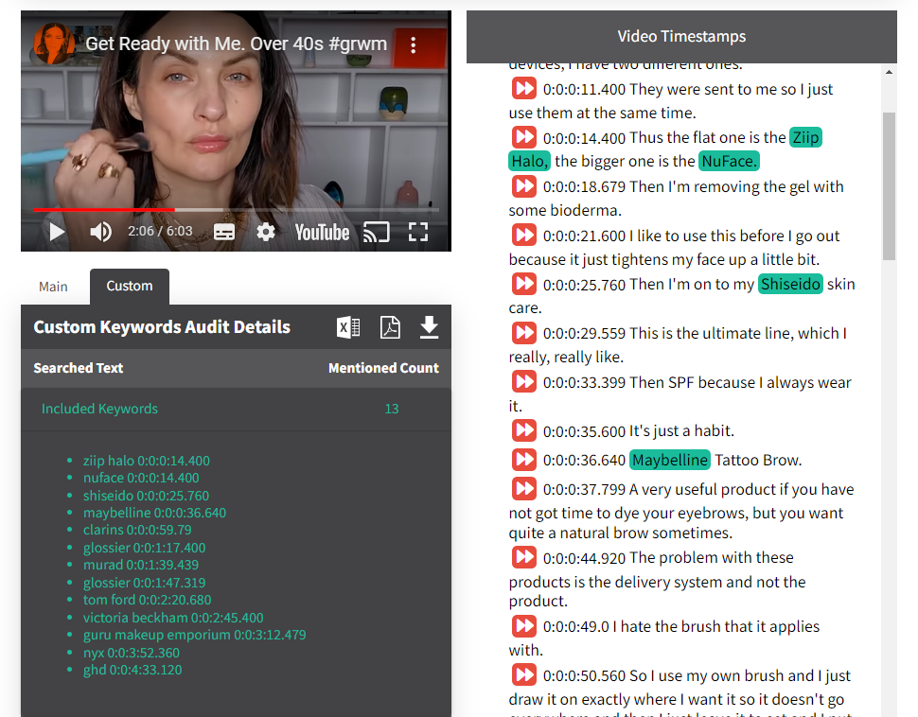Open the channel avatar in video header
918x717 pixels.
point(53,44)
